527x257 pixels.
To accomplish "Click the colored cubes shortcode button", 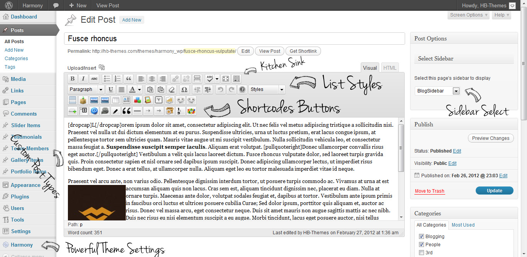I will (137, 100).
